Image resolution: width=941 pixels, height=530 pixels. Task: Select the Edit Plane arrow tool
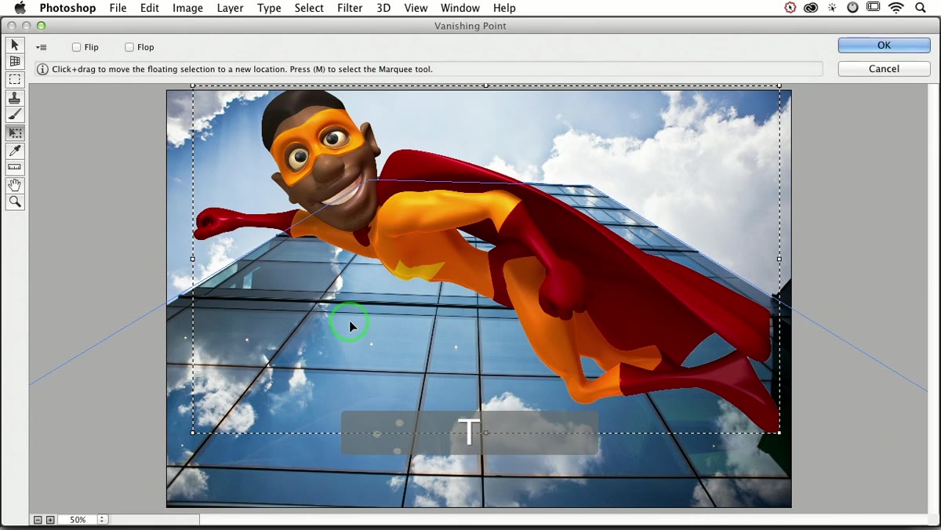click(x=15, y=45)
